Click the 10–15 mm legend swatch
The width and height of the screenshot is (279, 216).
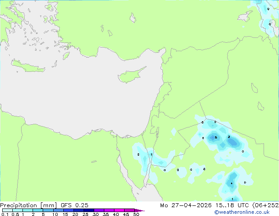59,210
